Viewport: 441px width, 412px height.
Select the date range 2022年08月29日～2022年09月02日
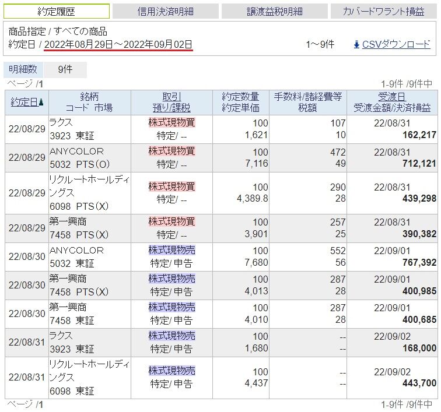coord(118,44)
